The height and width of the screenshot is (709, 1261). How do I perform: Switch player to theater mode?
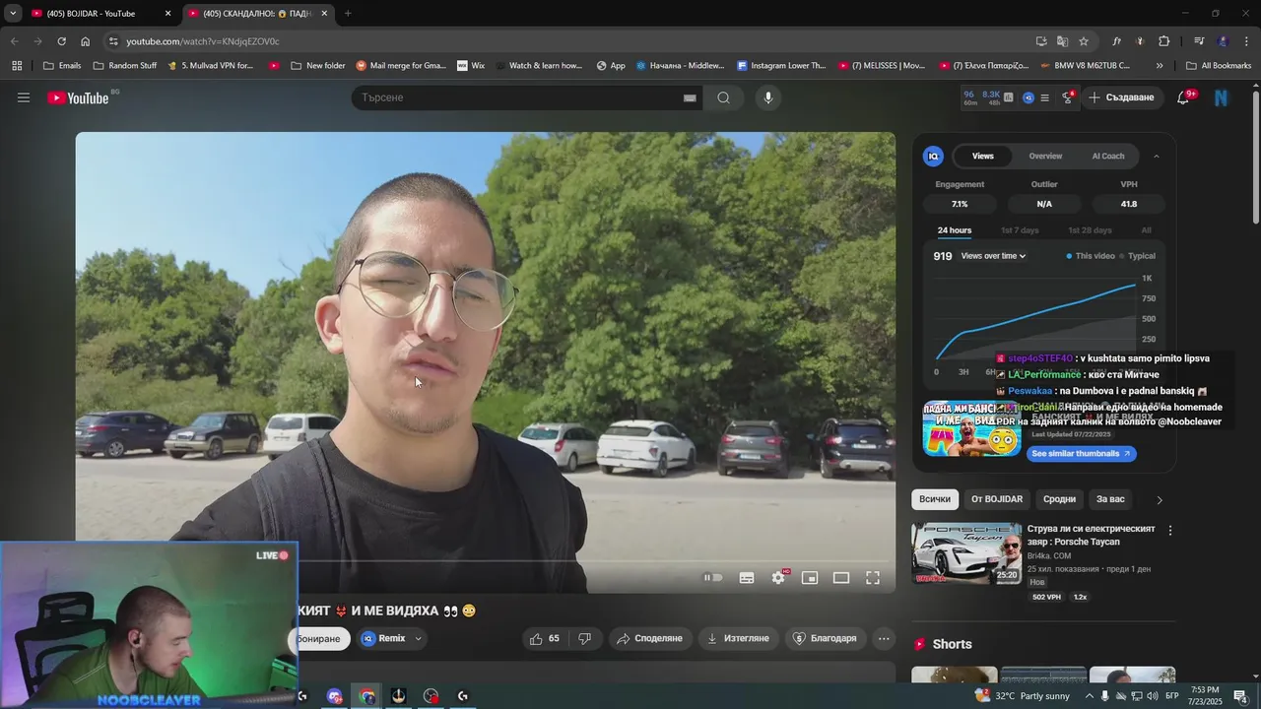pyautogui.click(x=841, y=578)
